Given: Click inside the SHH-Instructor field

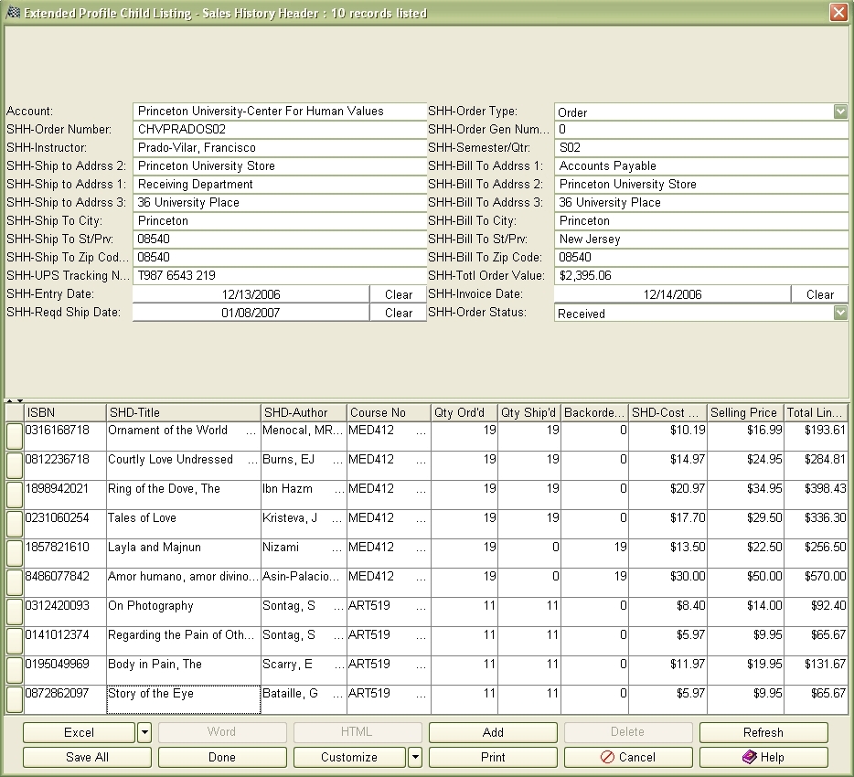Looking at the screenshot, I should [274, 147].
